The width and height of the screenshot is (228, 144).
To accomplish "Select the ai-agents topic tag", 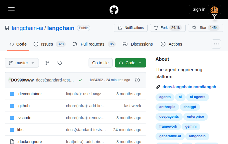I will 198,97.
